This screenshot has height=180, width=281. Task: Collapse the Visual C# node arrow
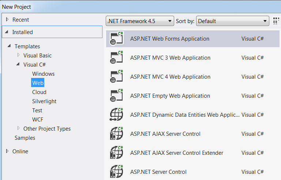(18, 64)
